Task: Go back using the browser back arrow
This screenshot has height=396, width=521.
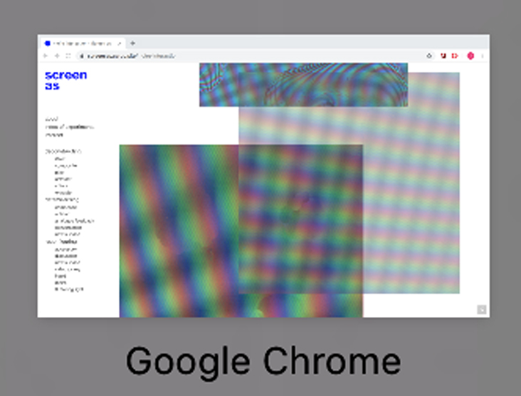Action: point(46,56)
